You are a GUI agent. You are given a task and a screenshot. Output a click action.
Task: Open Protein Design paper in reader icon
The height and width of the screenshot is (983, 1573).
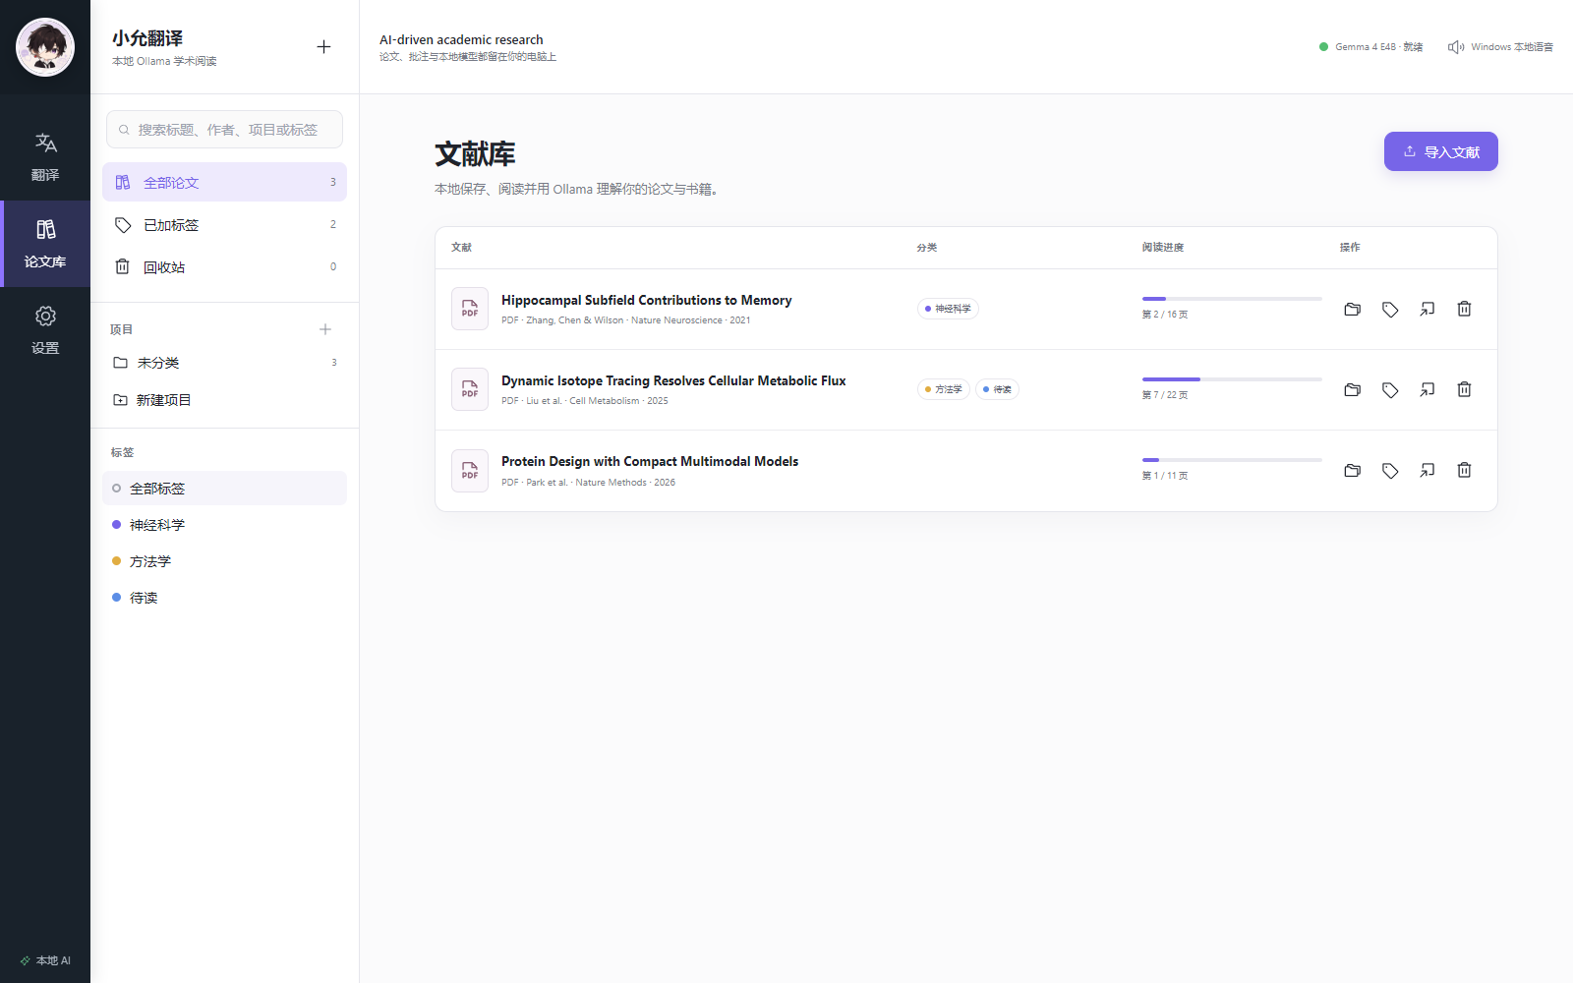[x=1427, y=470]
